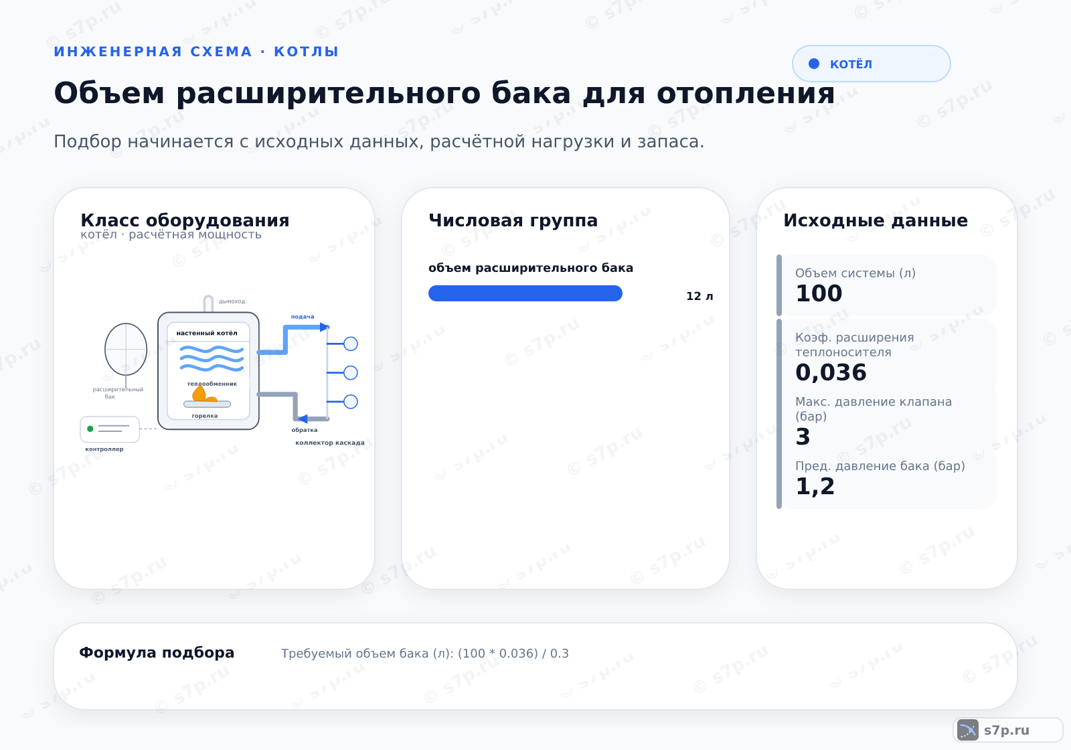Click the s7p.ru logo icon
This screenshot has width=1071, height=750.
pyautogui.click(x=968, y=730)
